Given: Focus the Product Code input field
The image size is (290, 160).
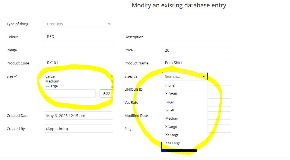Looking at the screenshot, I should [x=79, y=63].
